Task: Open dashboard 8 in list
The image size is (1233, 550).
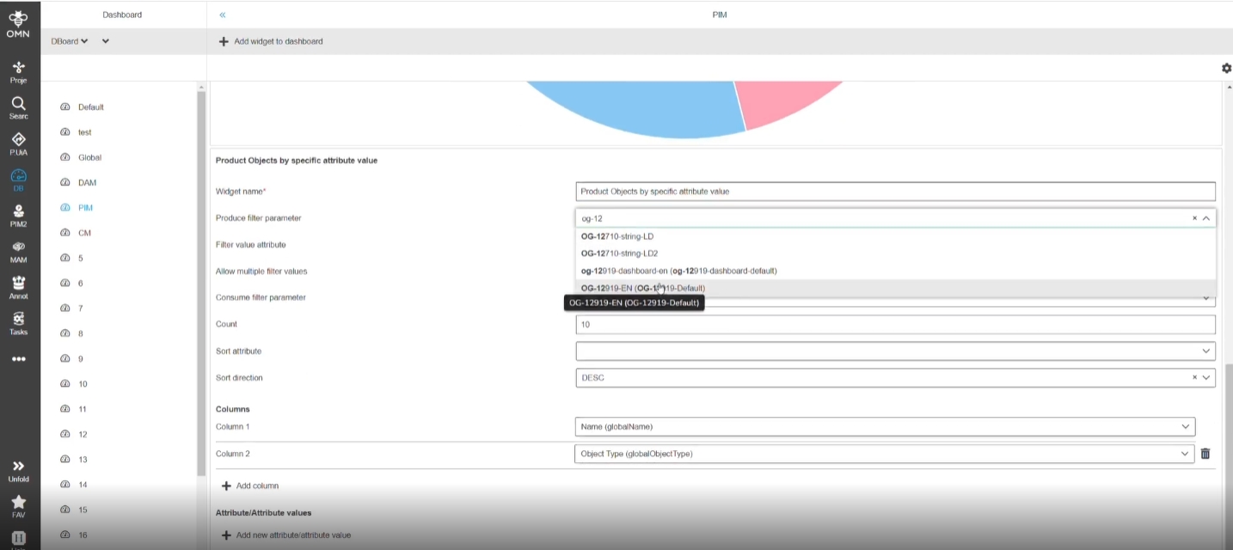Action: (x=80, y=333)
